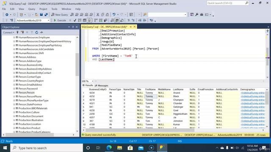Switch to the Results tab
Viewport: 271px width, 152px height.
pos(88,85)
